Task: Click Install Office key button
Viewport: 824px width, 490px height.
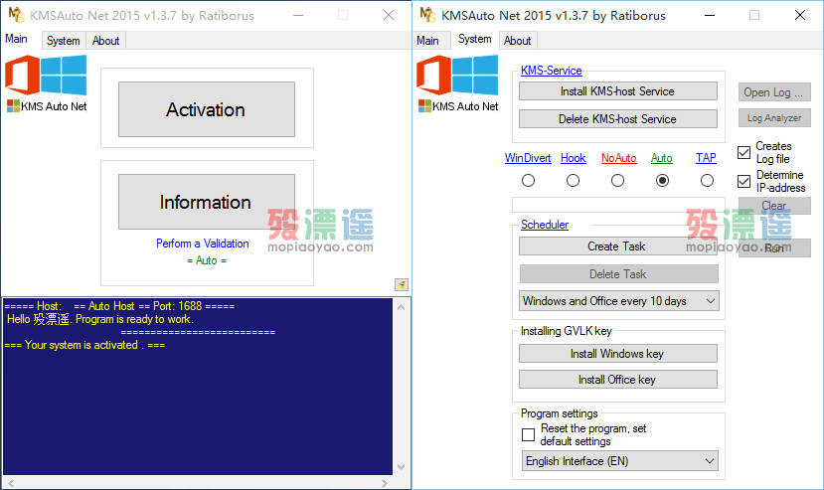Action: [618, 379]
